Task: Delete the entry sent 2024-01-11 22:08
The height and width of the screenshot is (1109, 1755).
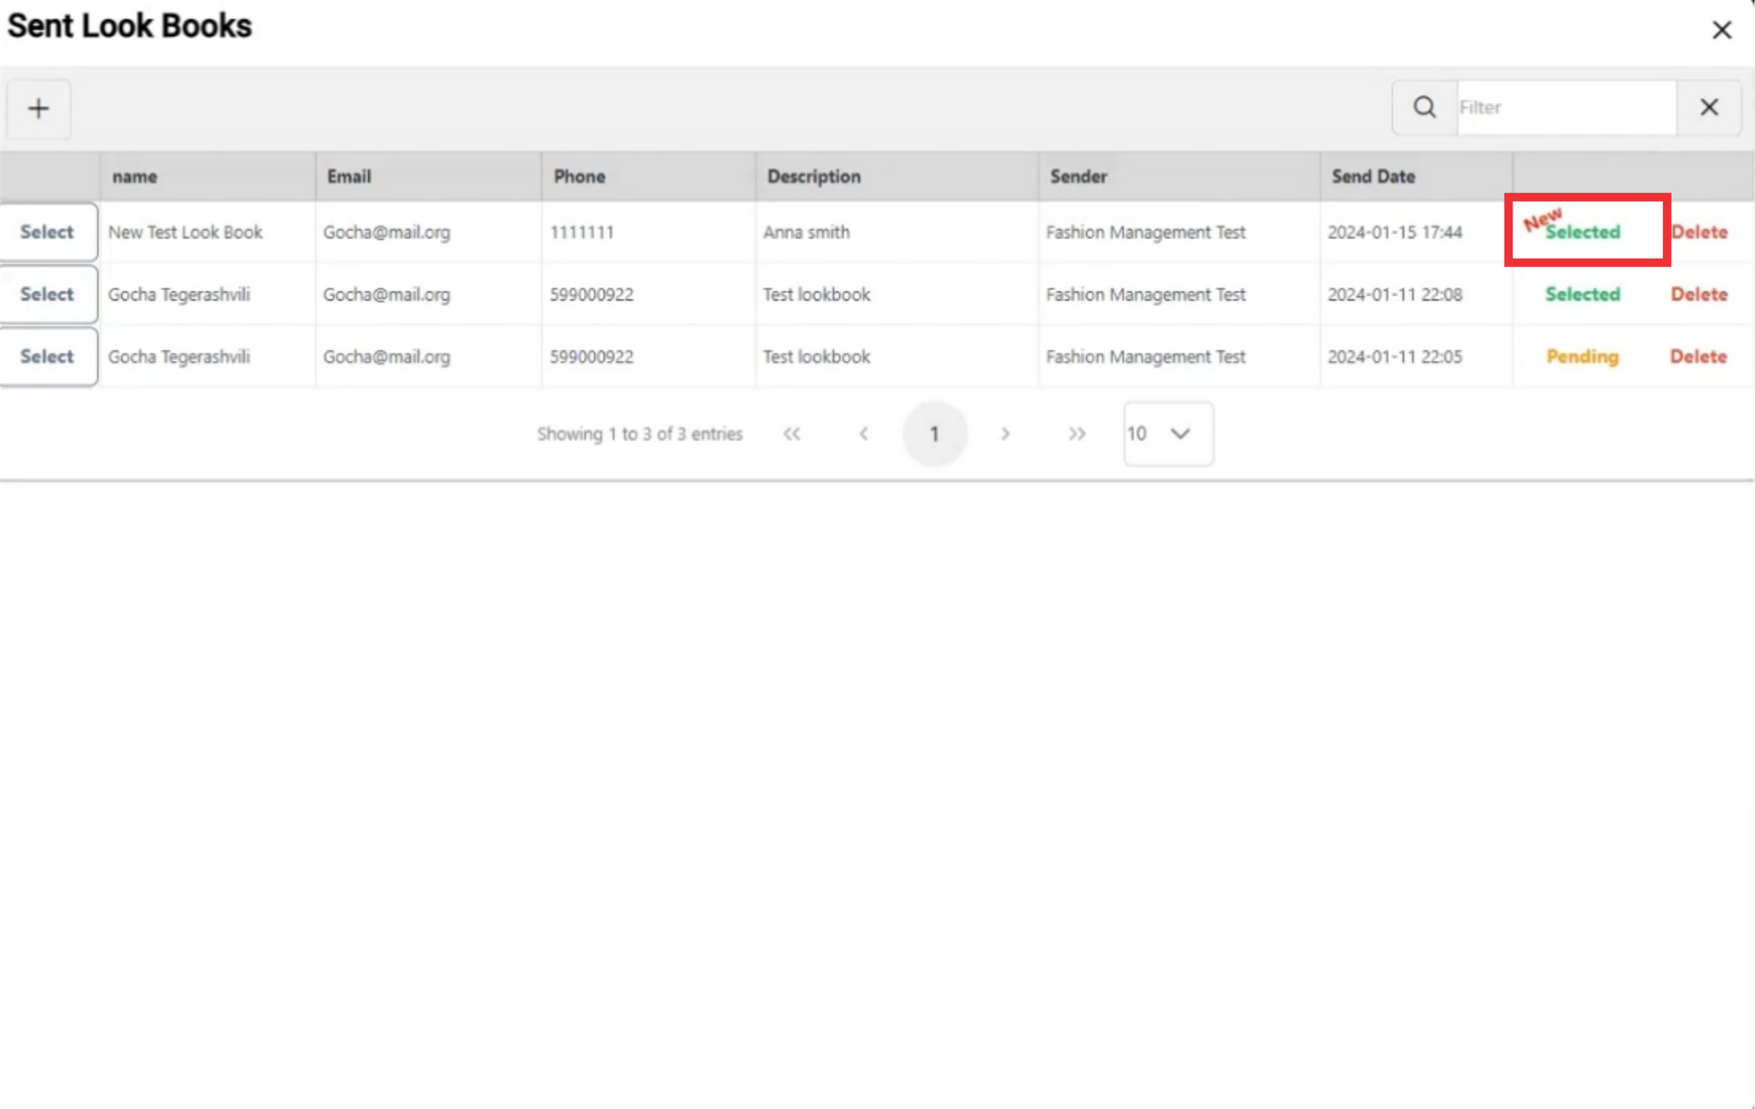Action: (1699, 294)
